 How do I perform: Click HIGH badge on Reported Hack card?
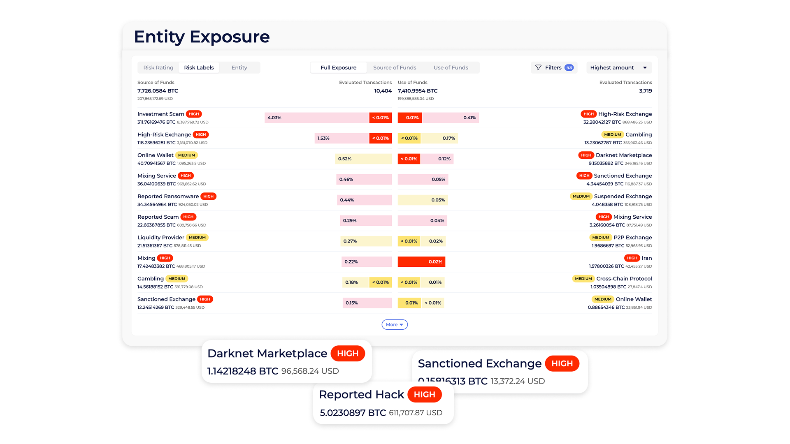coord(424,394)
